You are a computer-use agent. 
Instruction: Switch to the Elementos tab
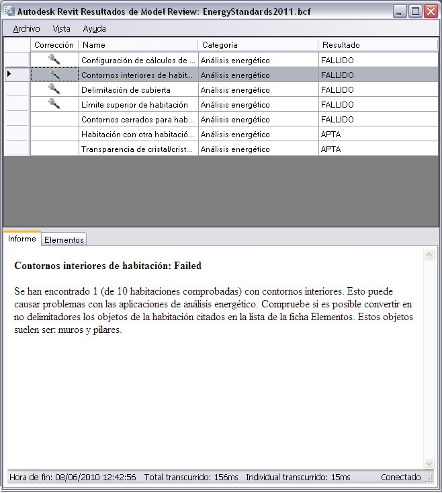(64, 240)
